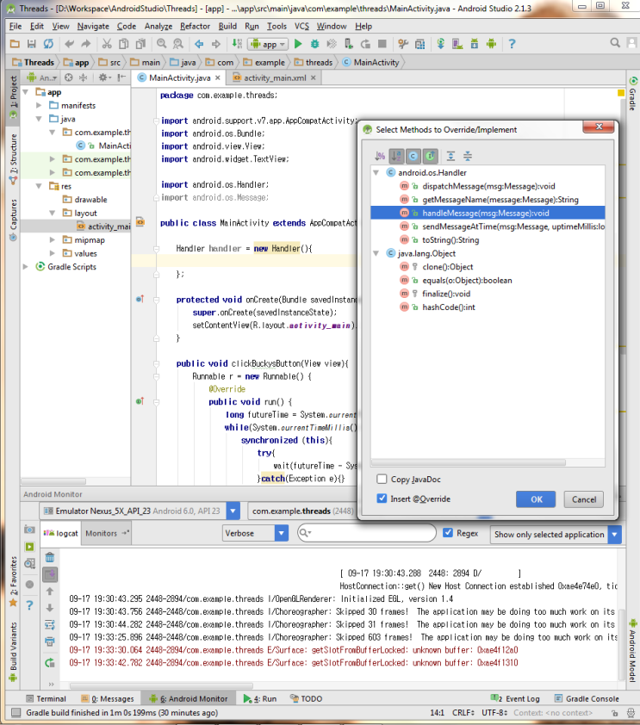
Task: Open the Gradle Console
Action: [x=587, y=698]
